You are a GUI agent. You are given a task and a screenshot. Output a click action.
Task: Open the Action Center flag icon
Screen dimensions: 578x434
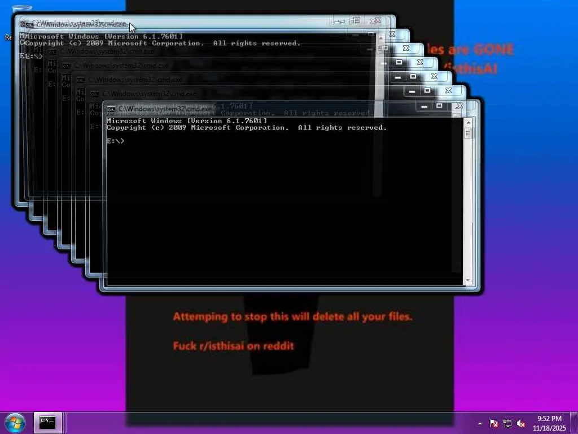tap(494, 424)
